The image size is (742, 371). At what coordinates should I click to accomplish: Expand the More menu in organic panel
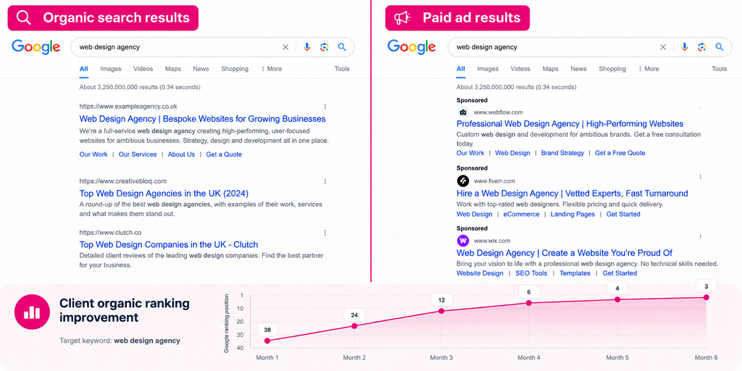[x=271, y=69]
